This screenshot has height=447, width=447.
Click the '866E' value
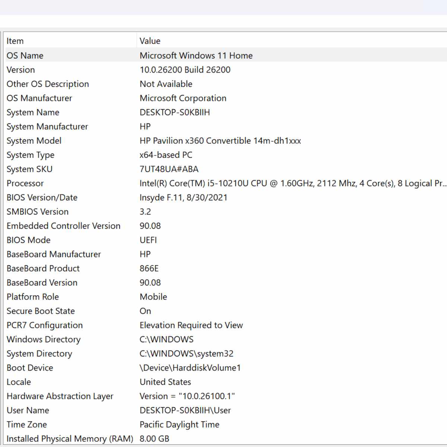(x=149, y=269)
